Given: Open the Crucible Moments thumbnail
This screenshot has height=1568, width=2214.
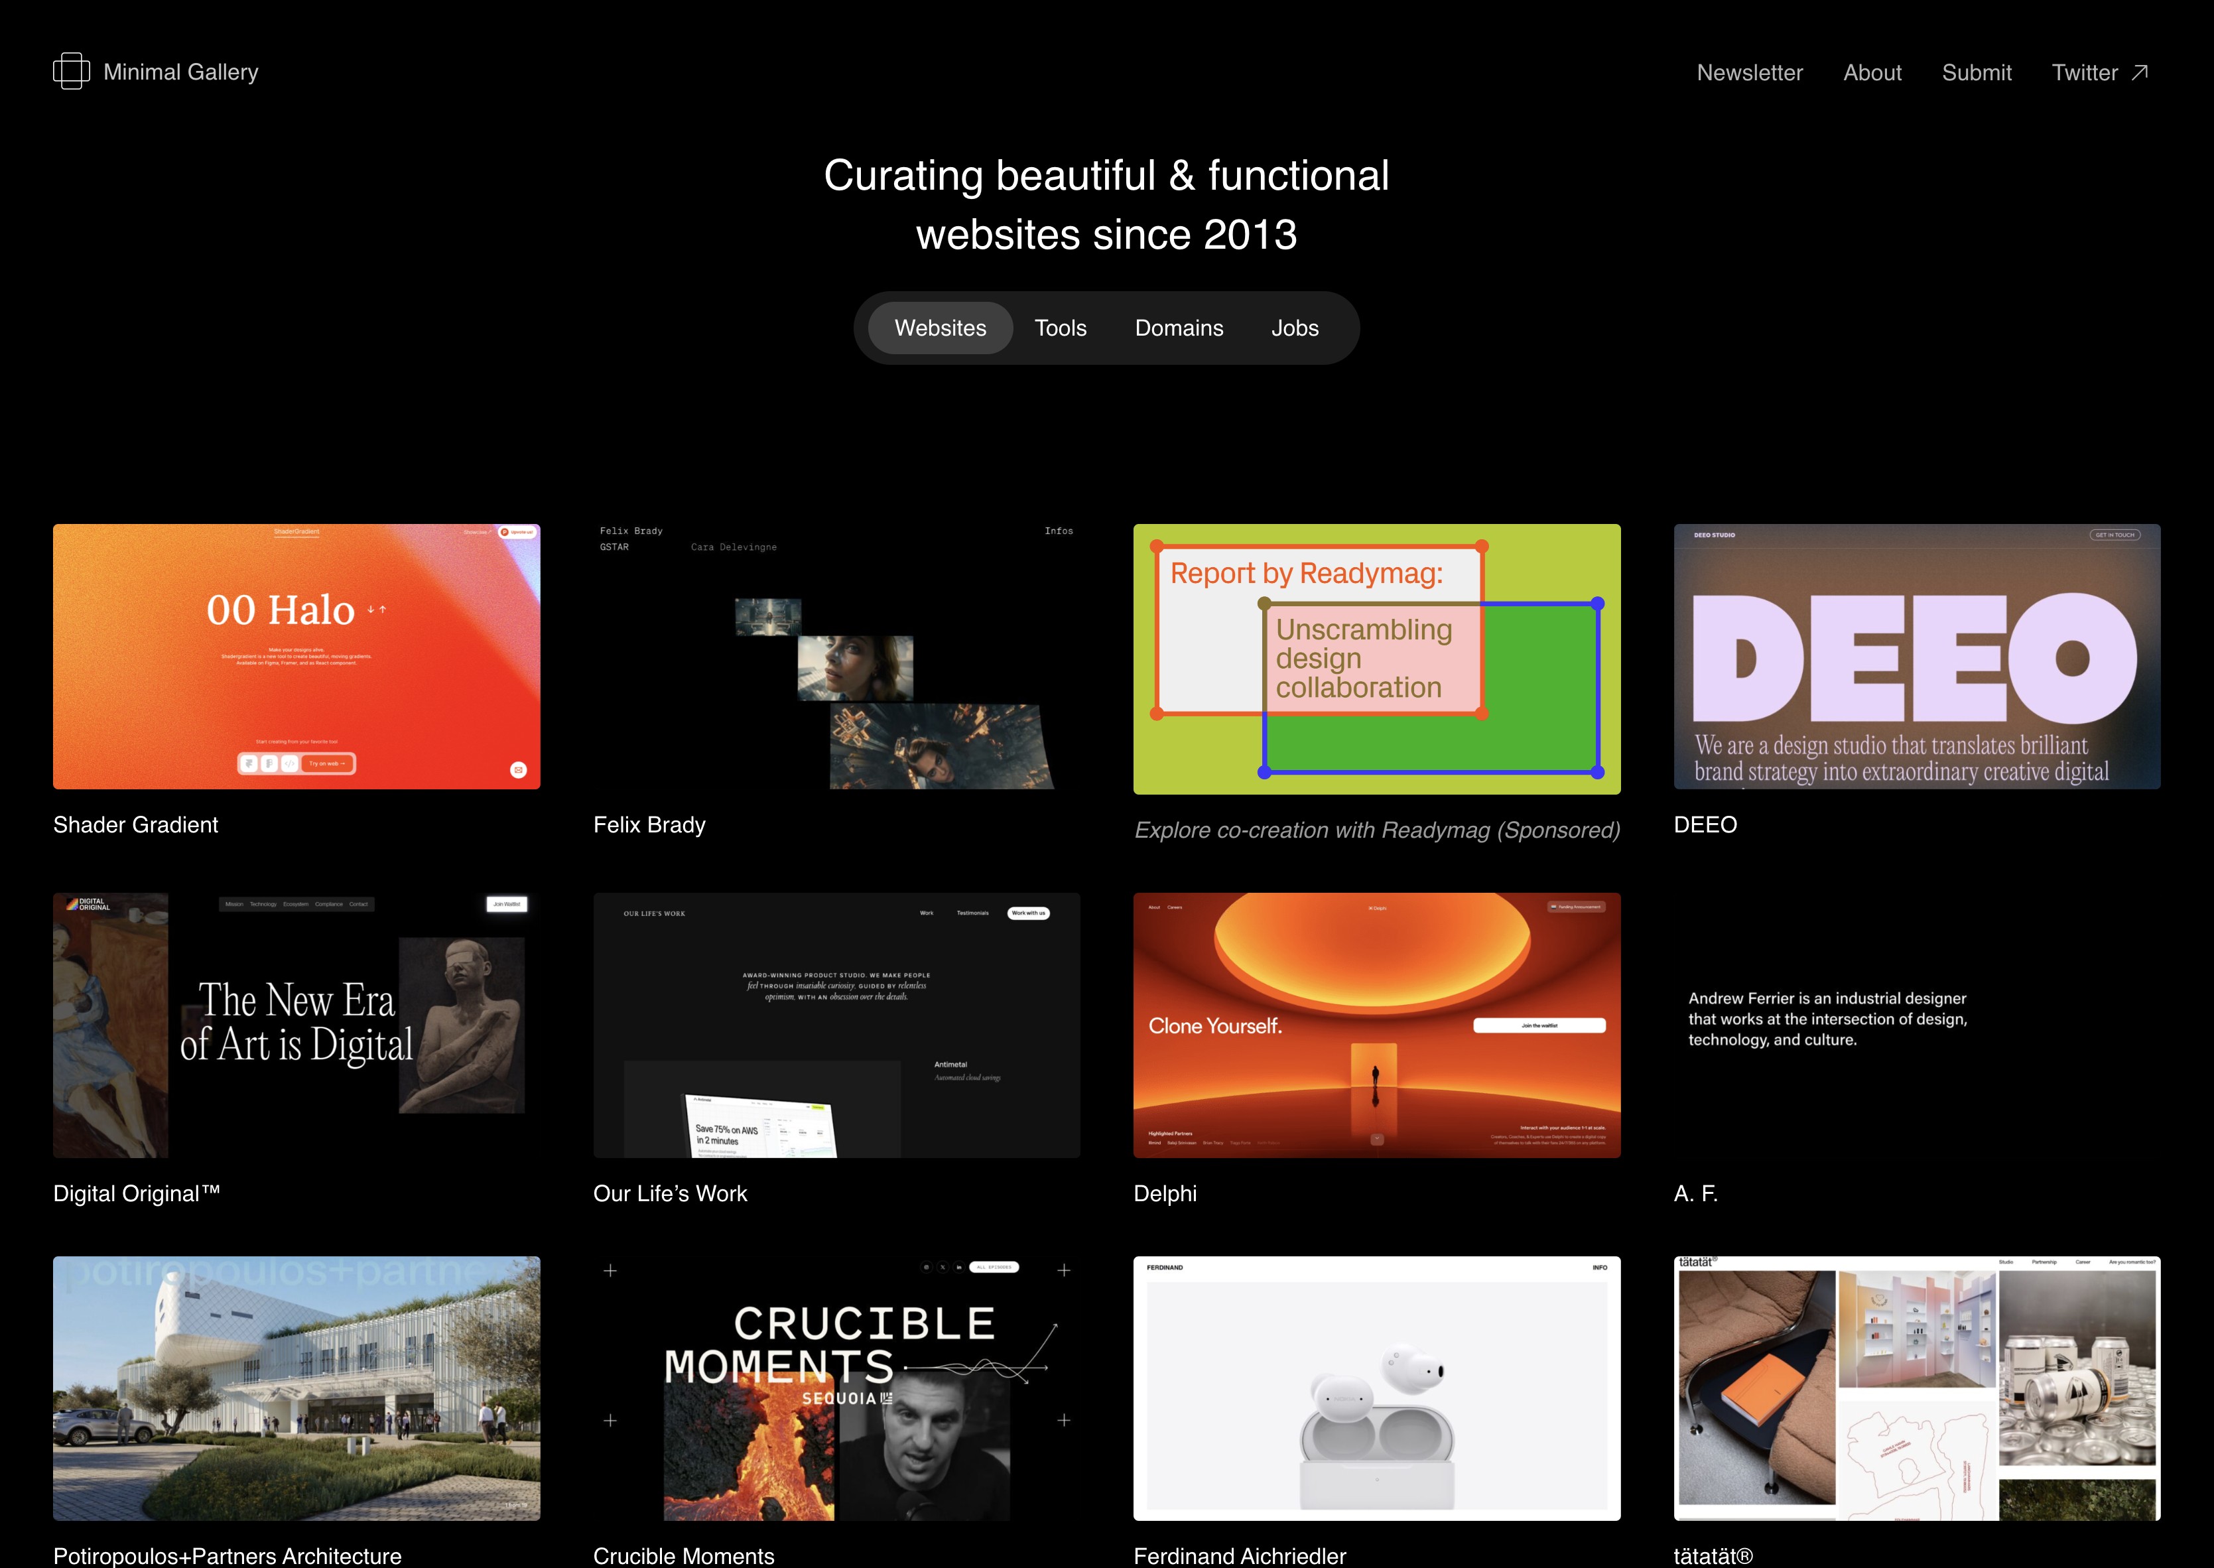Looking at the screenshot, I should pos(836,1388).
